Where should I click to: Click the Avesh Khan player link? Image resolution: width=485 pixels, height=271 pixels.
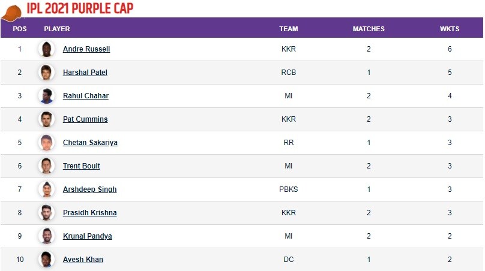point(83,260)
